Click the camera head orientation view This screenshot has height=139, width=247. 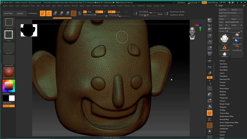[192, 33]
